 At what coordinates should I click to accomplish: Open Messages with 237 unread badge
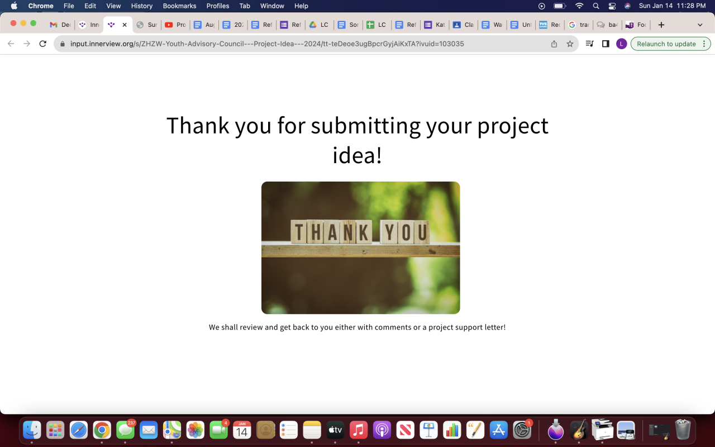pyautogui.click(x=125, y=430)
